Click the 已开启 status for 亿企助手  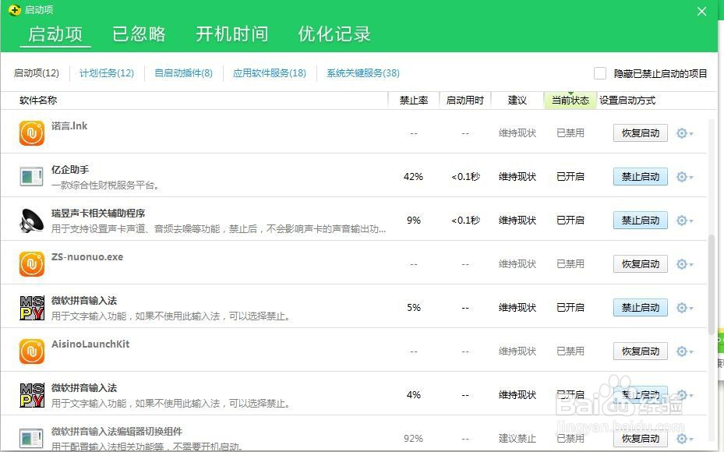point(570,177)
